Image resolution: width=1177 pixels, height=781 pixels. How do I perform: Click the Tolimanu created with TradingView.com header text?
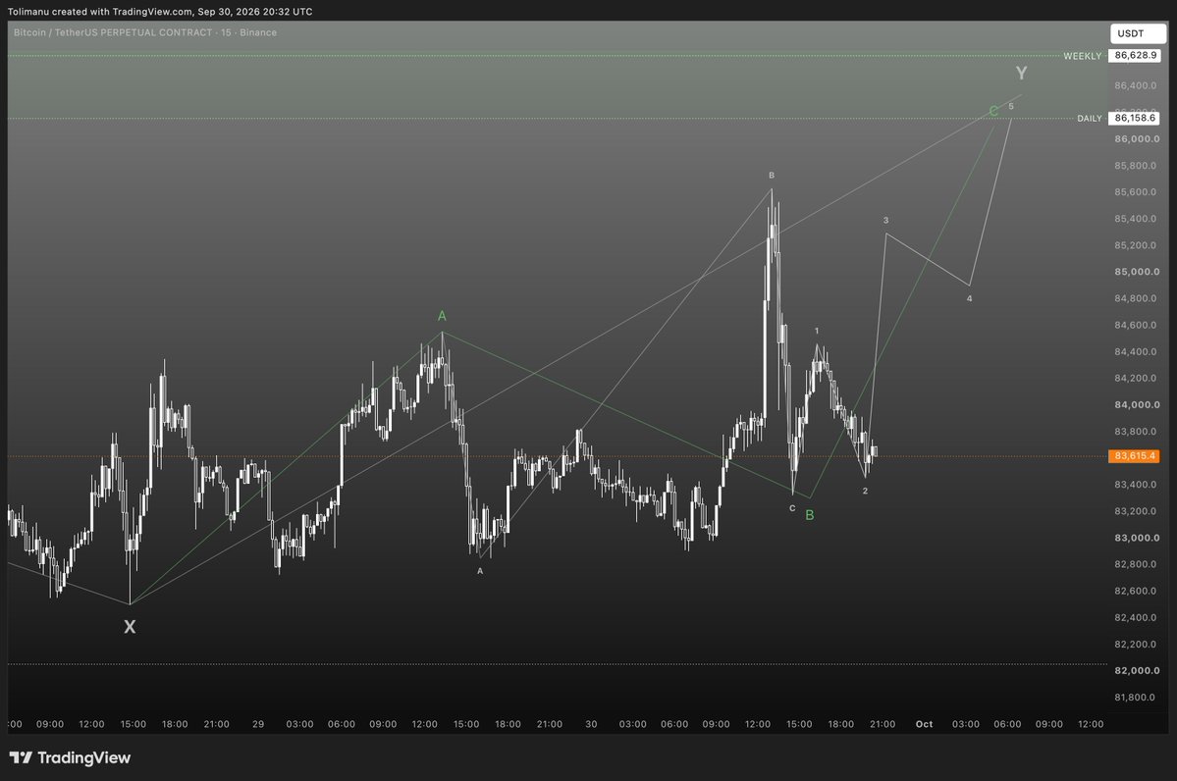(160, 11)
